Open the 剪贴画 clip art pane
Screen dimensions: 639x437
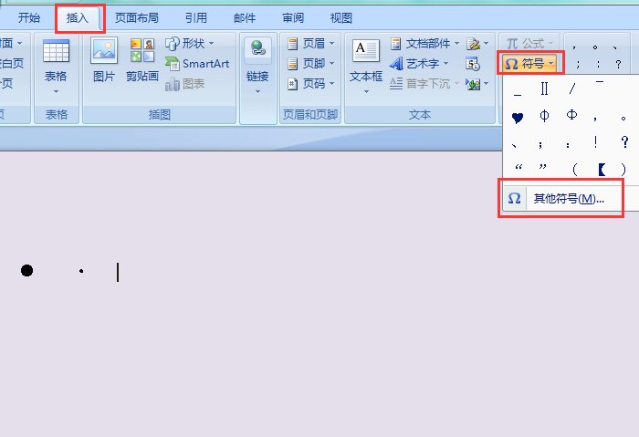142,59
